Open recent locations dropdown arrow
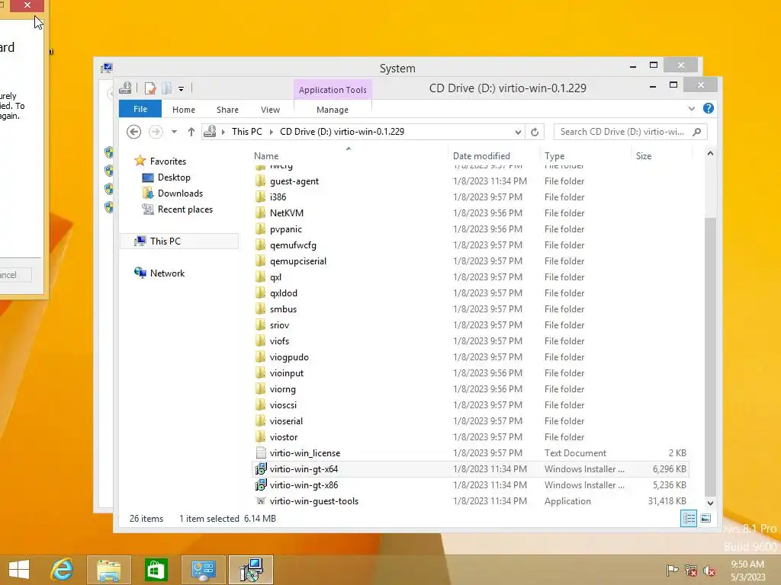The width and height of the screenshot is (781, 585). click(x=175, y=132)
